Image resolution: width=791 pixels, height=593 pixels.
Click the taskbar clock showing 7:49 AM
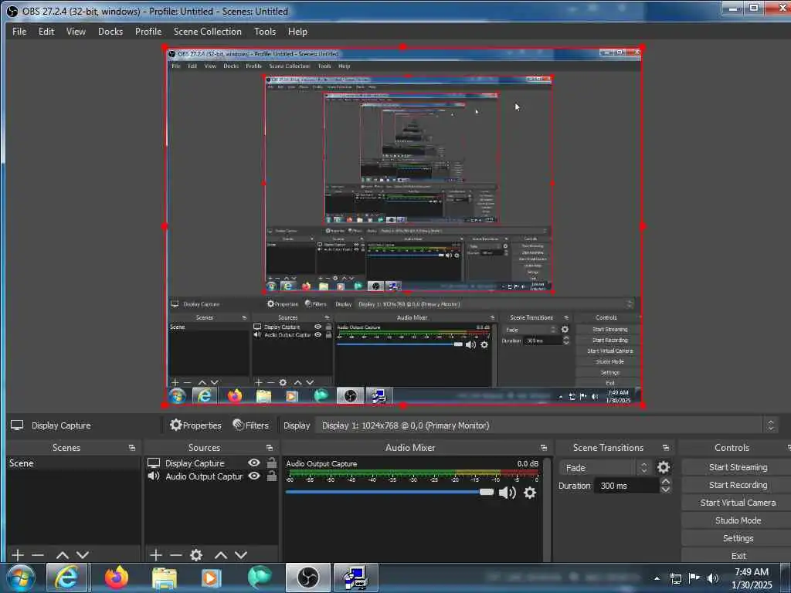point(751,578)
